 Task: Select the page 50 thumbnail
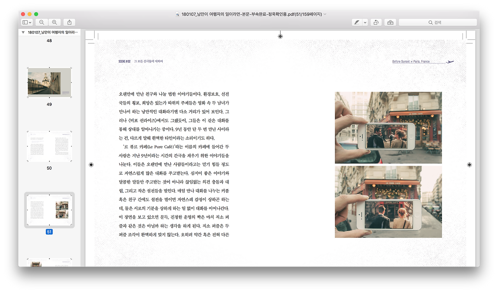click(49, 146)
